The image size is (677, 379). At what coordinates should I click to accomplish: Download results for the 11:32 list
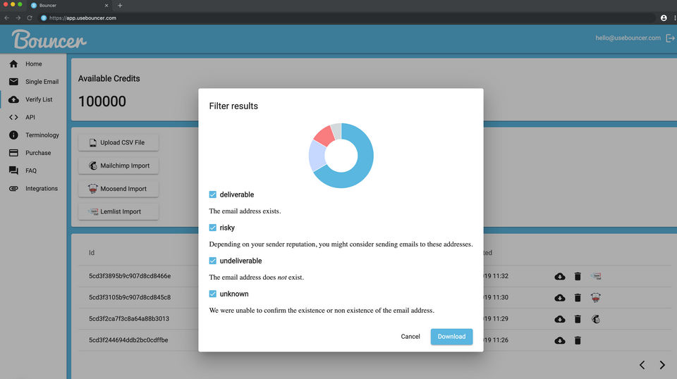559,276
